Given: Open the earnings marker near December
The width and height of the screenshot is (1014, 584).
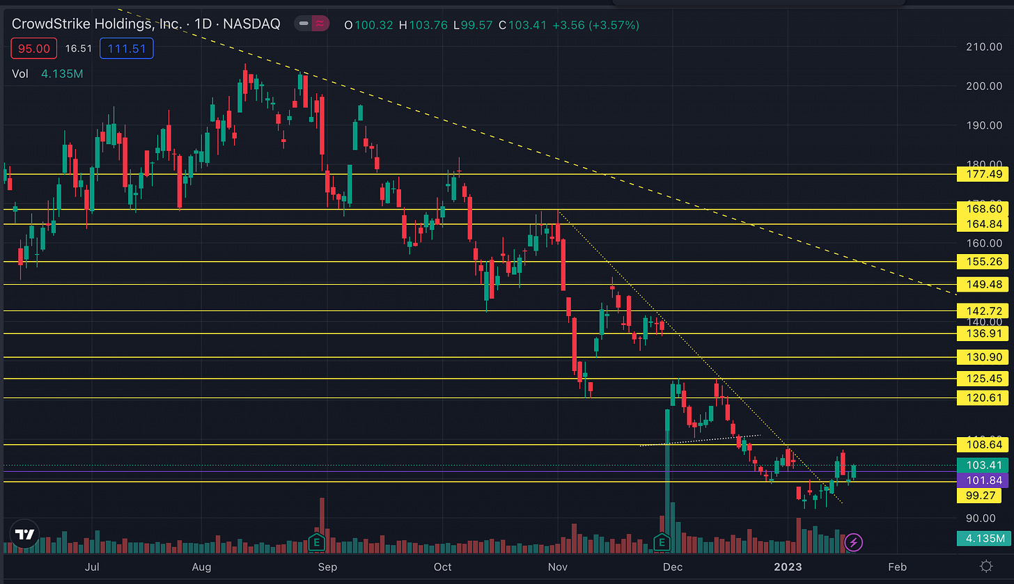Looking at the screenshot, I should 662,542.
